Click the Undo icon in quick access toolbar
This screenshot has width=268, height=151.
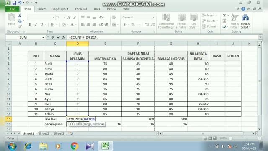point(20,3)
